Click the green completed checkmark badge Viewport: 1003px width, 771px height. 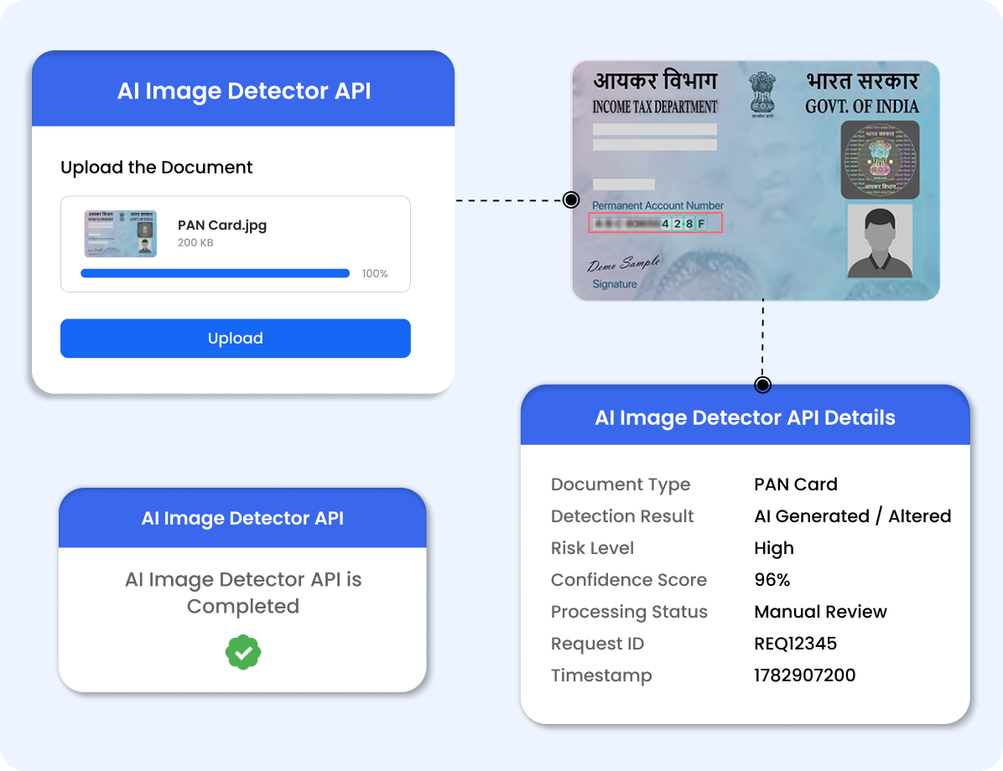(x=243, y=652)
